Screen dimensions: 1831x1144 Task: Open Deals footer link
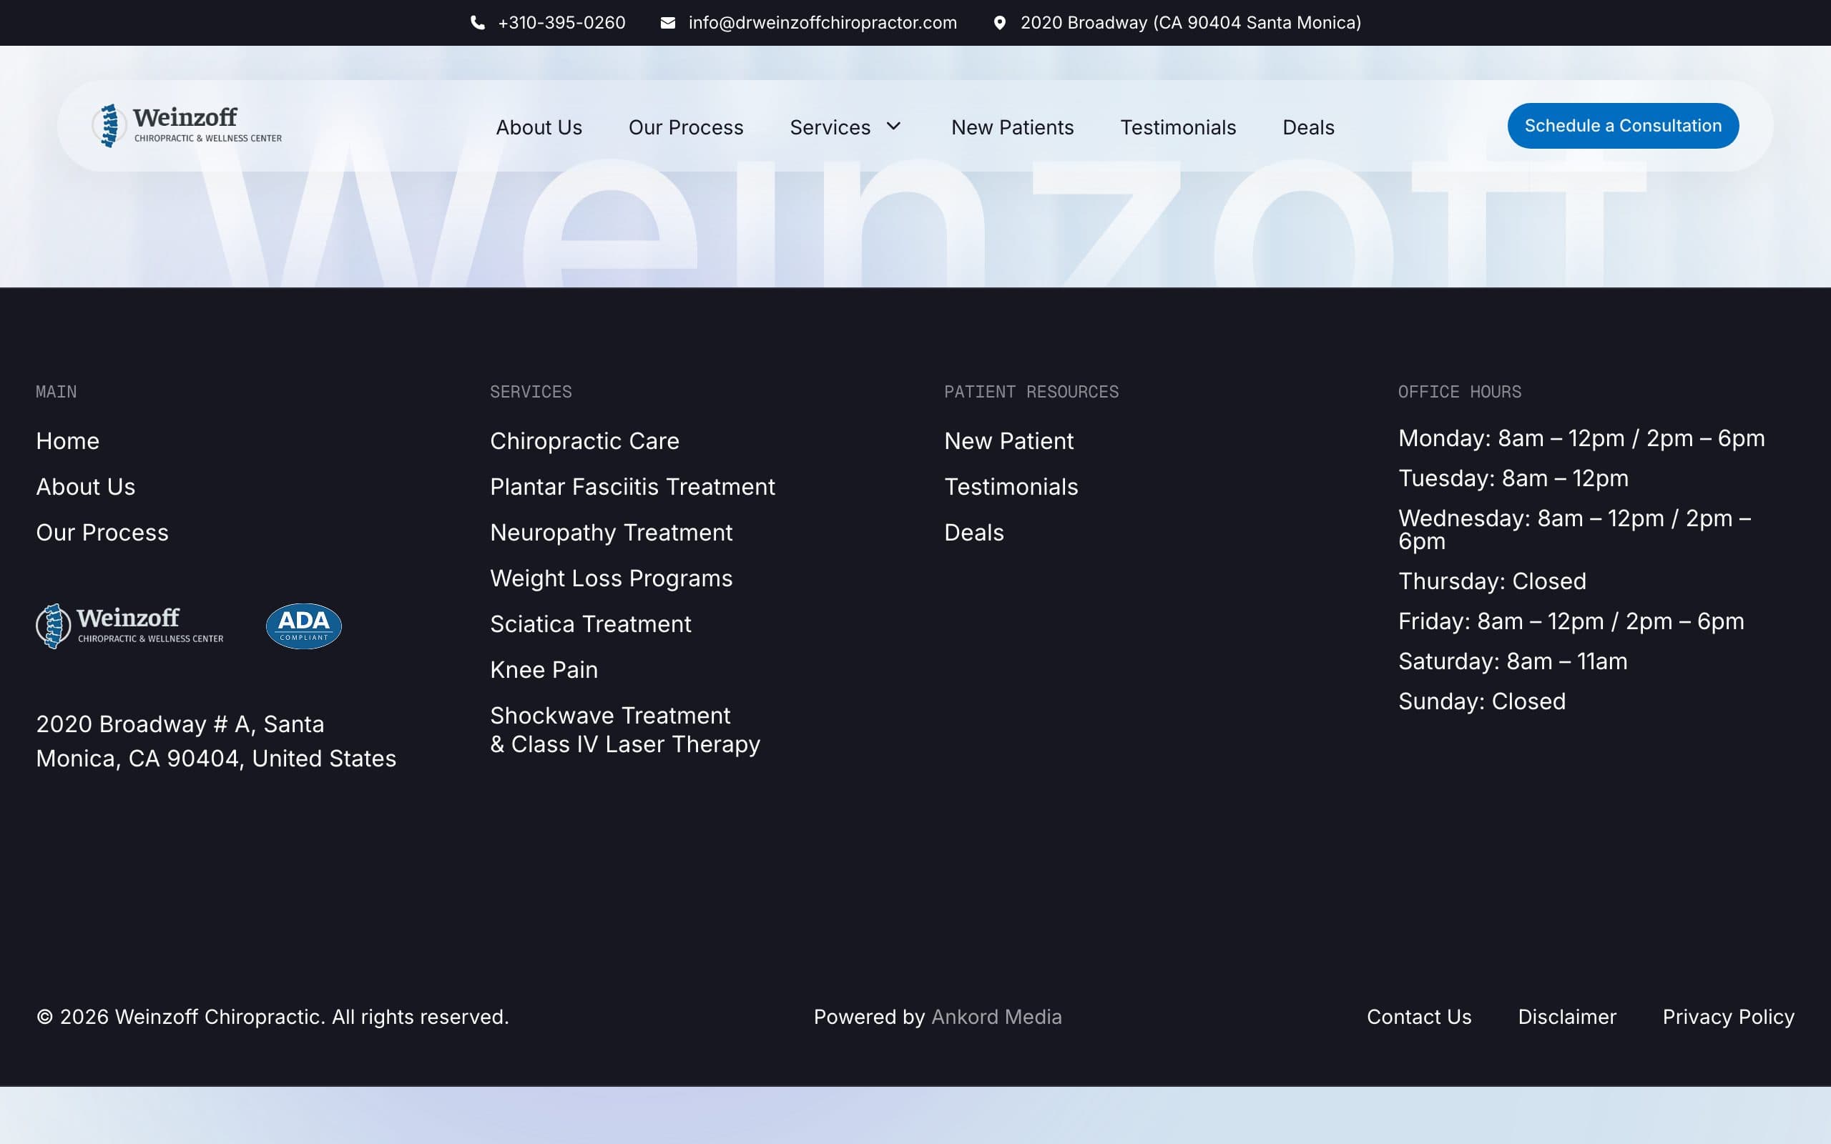973,533
